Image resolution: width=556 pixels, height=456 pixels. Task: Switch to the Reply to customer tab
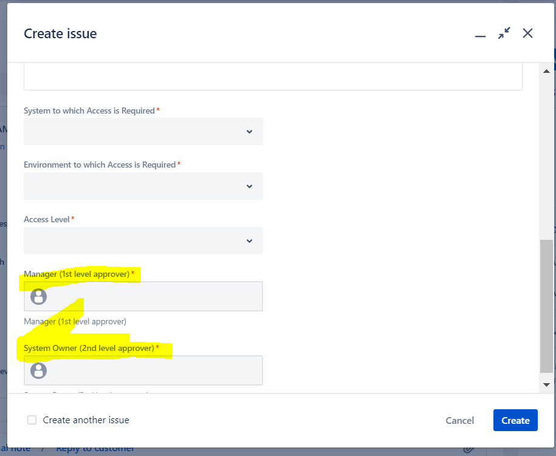95,448
